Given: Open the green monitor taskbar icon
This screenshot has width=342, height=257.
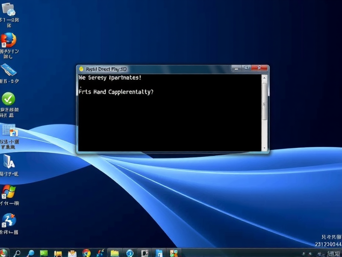Looking at the screenshot, I should 44,253.
